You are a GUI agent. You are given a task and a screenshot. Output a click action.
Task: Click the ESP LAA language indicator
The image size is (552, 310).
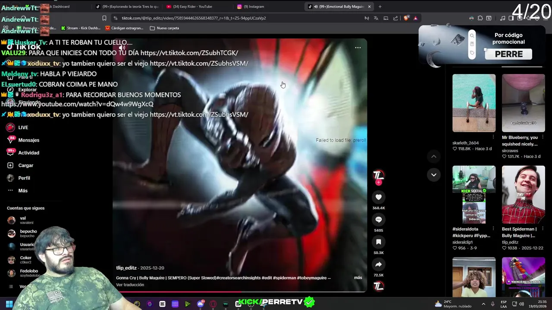tap(504, 304)
